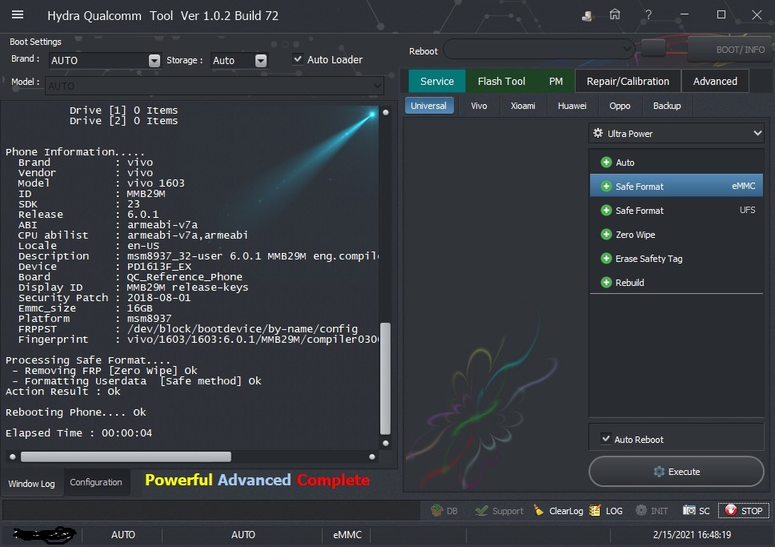Switch to Configuration tab

(x=96, y=482)
